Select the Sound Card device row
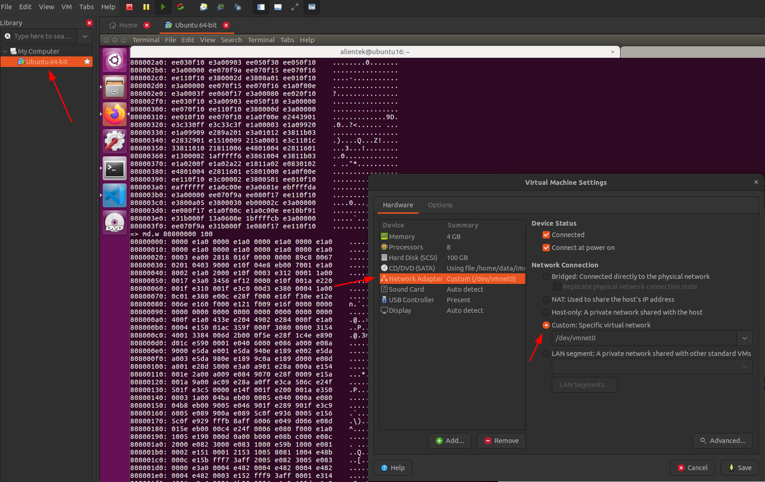Screen dimensions: 765x482 (x=452, y=289)
